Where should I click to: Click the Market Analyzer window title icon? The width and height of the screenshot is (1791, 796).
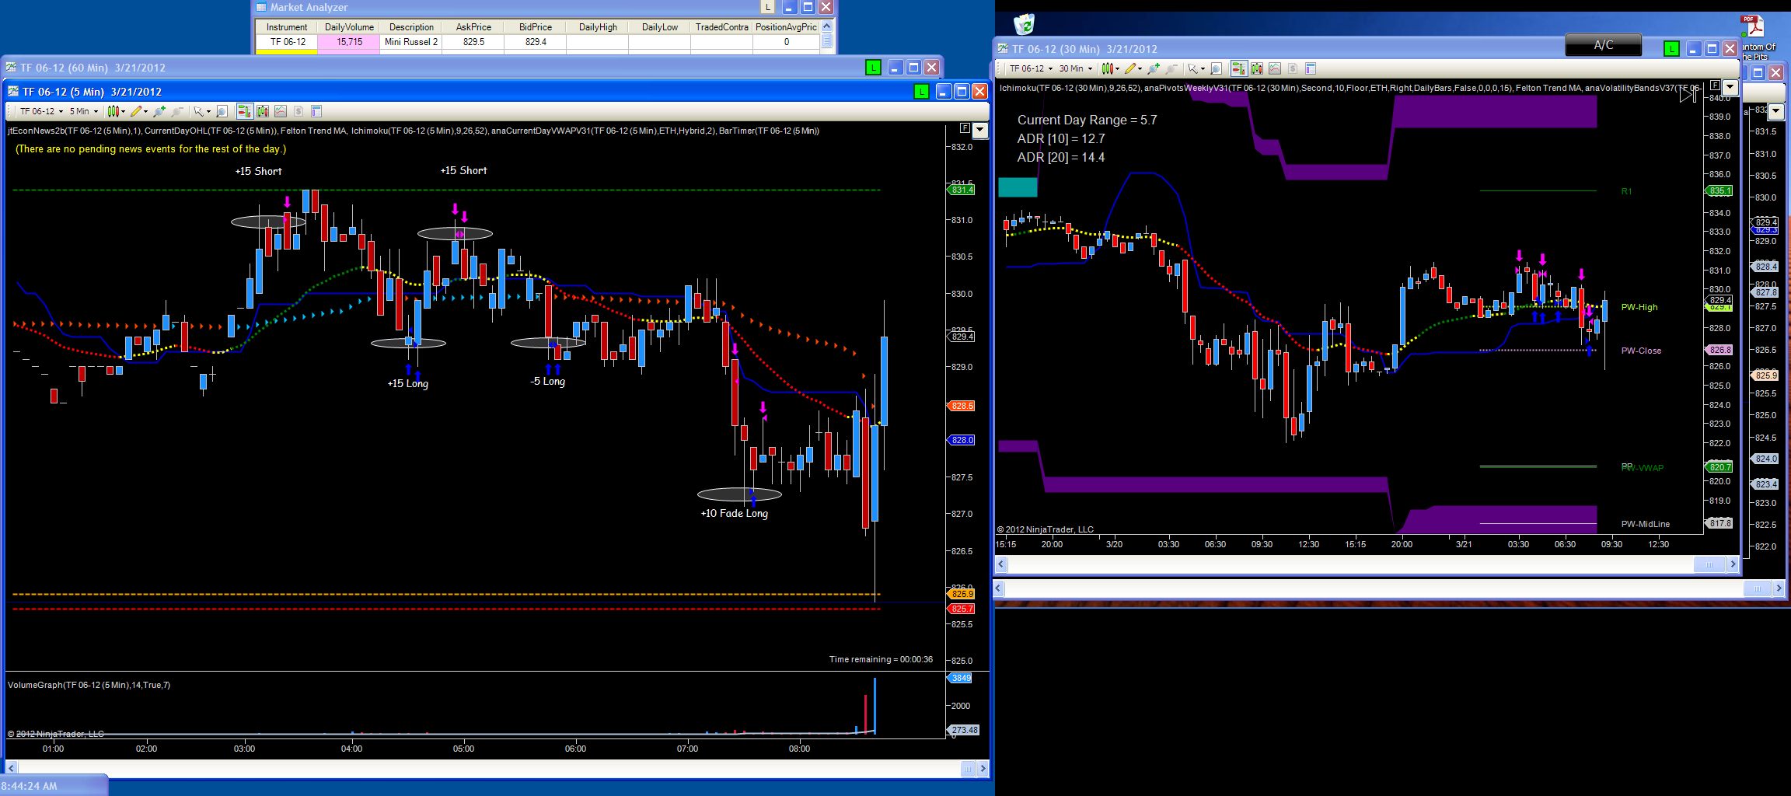click(x=261, y=7)
